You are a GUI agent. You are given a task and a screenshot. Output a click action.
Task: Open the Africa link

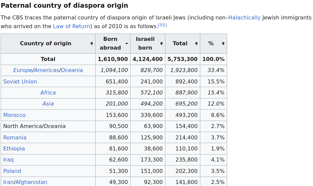48,93
